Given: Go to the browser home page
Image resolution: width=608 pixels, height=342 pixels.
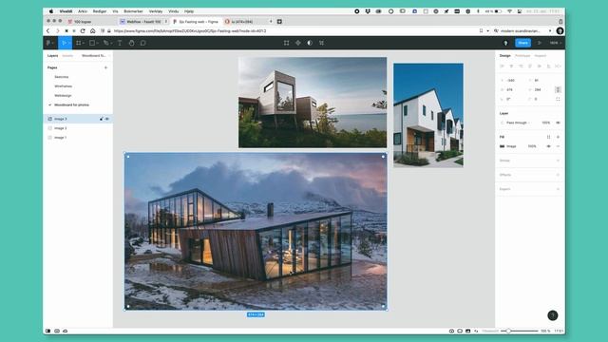Looking at the screenshot, I should click(x=93, y=30).
